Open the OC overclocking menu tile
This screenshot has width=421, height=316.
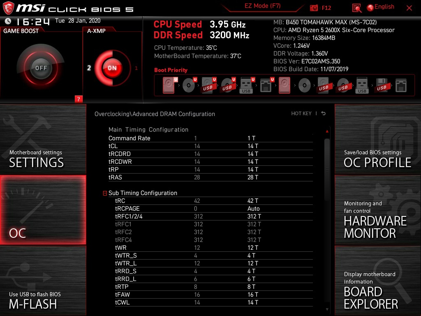click(x=43, y=210)
